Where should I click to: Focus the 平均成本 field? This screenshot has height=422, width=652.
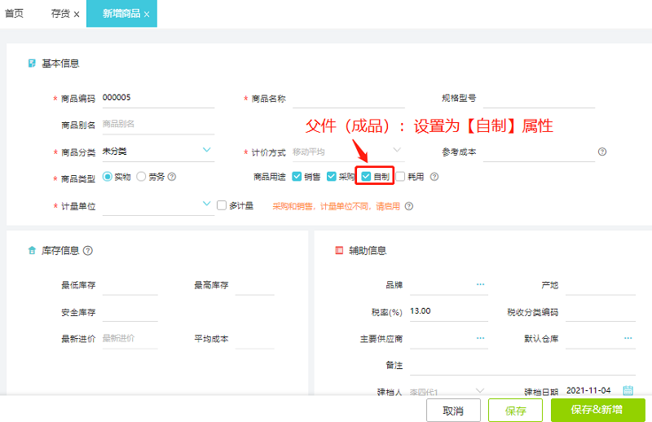pyautogui.click(x=255, y=339)
